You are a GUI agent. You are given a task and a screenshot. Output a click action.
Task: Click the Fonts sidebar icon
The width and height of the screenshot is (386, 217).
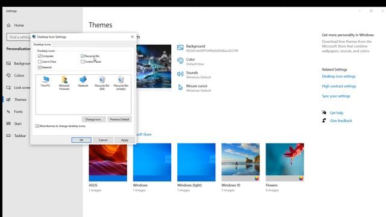[x=8, y=112]
